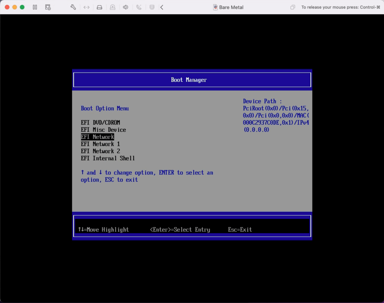This screenshot has height=303, width=384.
Task: Open virtual machine settings wrench icon
Action: pos(73,7)
